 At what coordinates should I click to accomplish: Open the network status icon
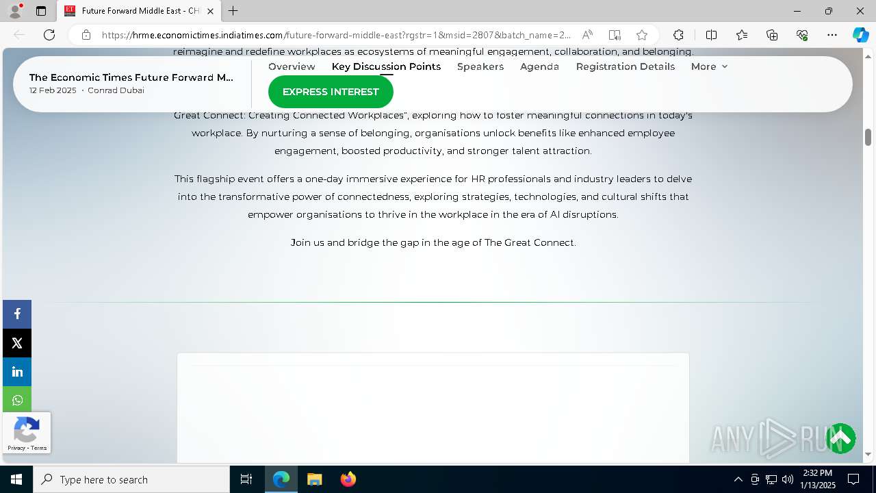771,479
